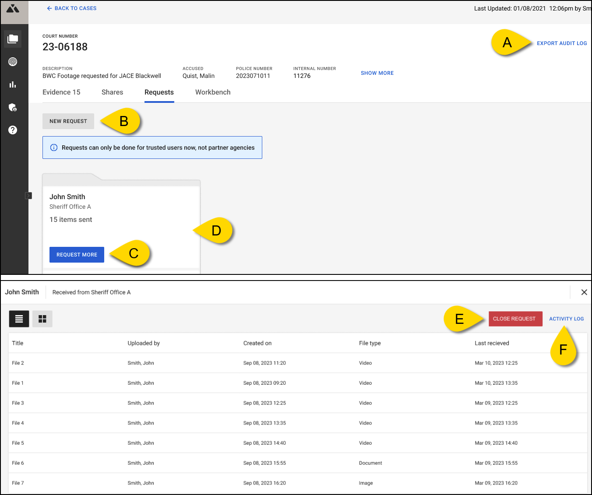Switch to the Evidence 15 tab
This screenshot has width=592, height=495.
61,92
